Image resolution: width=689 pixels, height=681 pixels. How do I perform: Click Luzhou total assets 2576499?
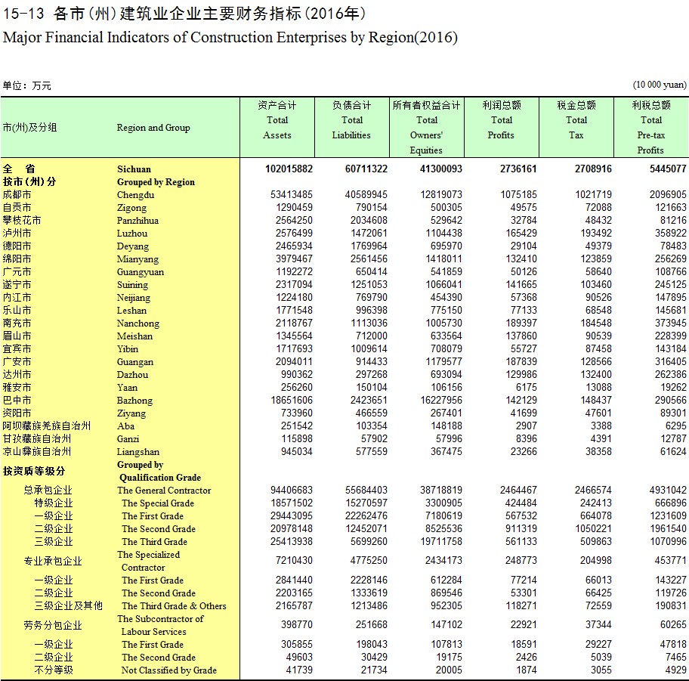(x=294, y=233)
